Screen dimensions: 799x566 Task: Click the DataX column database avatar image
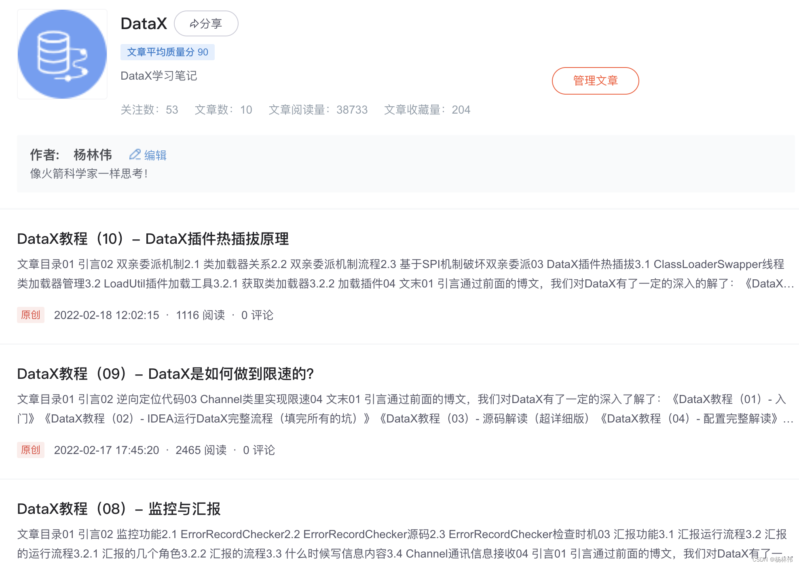62,54
